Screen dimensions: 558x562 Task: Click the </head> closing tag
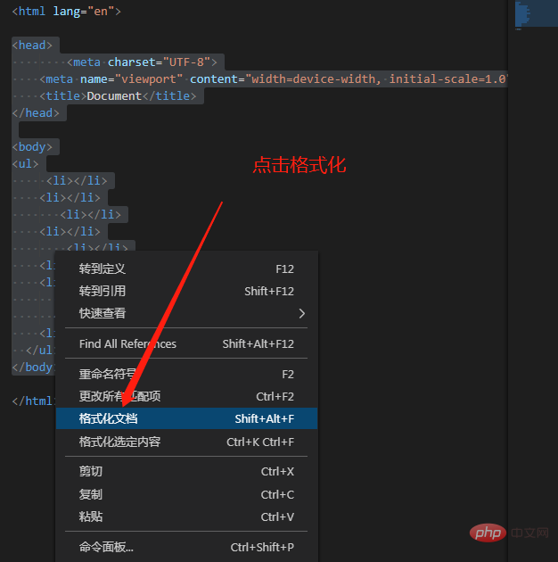[x=36, y=113]
